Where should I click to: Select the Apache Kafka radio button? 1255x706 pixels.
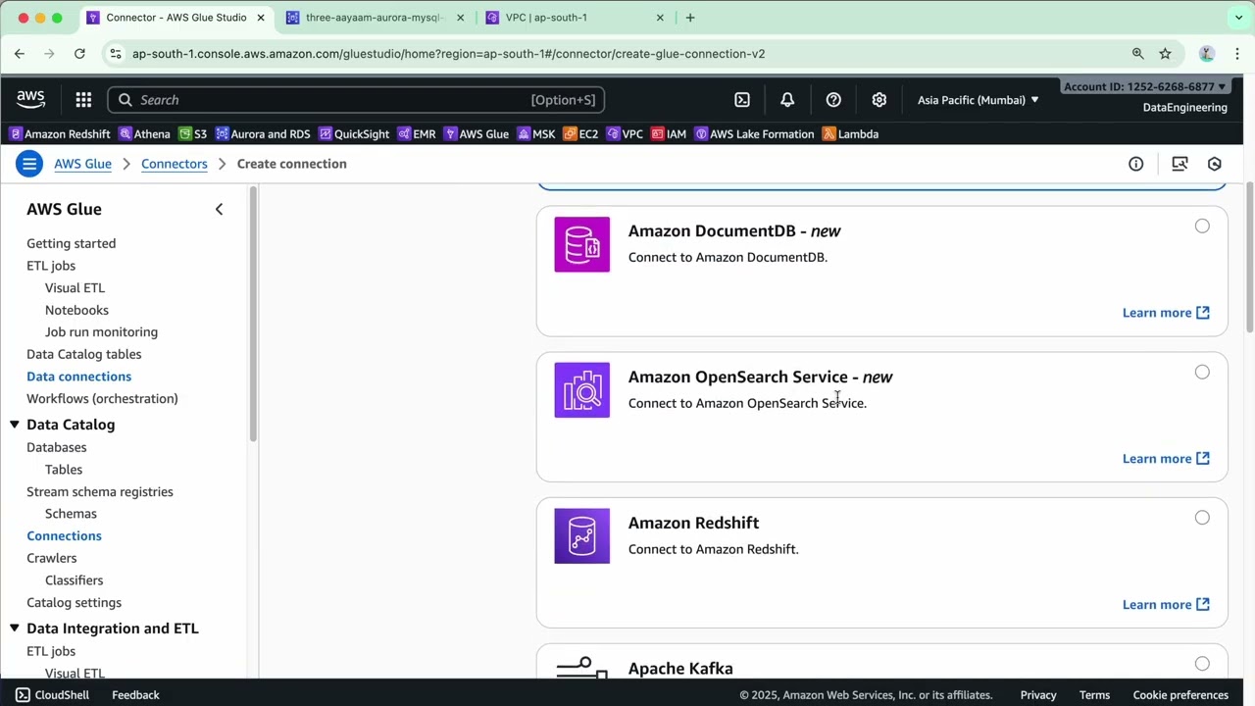click(x=1202, y=664)
